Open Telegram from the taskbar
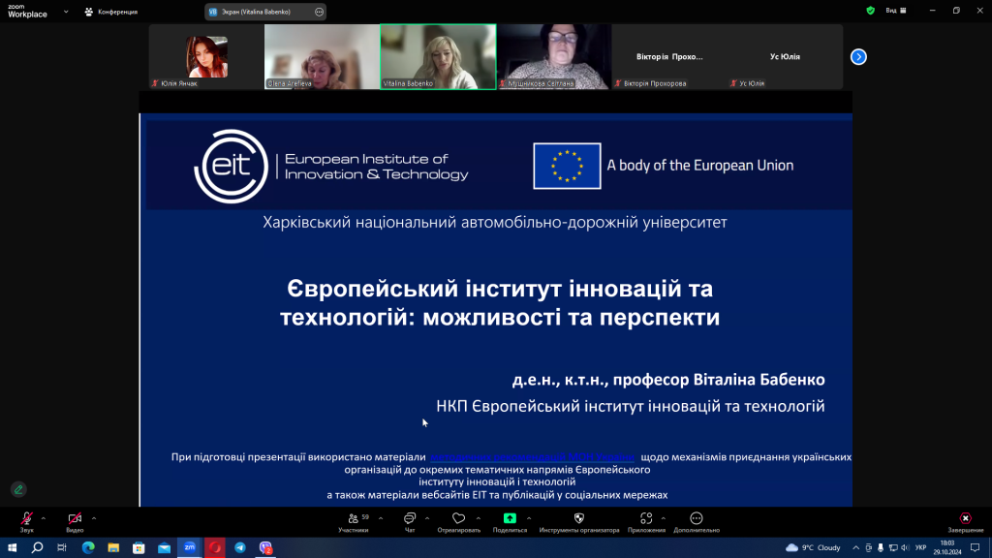This screenshot has height=558, width=992. pos(240,547)
